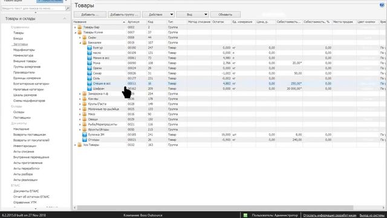387x218 pixels.
Task: Click the folder icon of Хоз Товары
Action: coord(80,145)
